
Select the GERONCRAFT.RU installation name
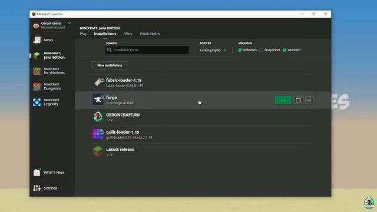click(123, 115)
